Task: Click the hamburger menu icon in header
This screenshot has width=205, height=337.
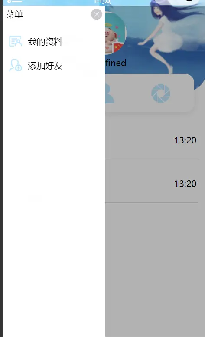Action: click(x=14, y=1)
